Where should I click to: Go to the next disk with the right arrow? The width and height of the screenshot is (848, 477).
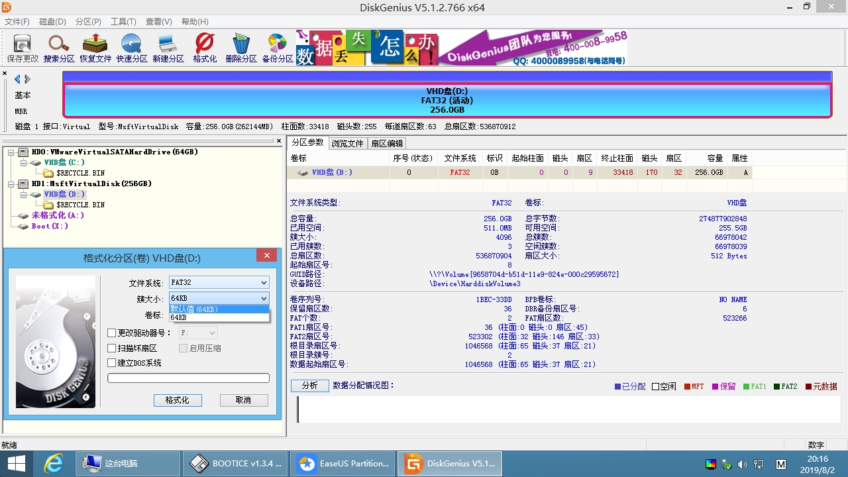27,79
